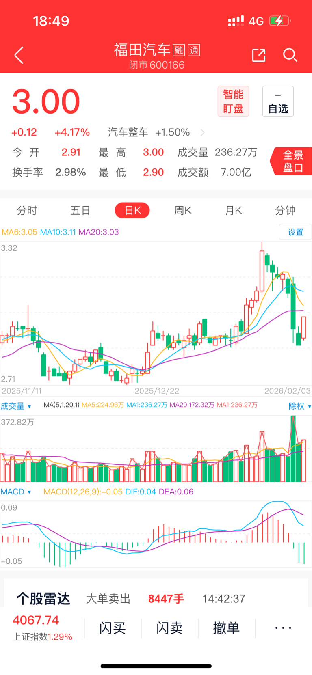312x675 pixels.
Task: Expand the MACD indicator dropdown
Action: point(16,492)
